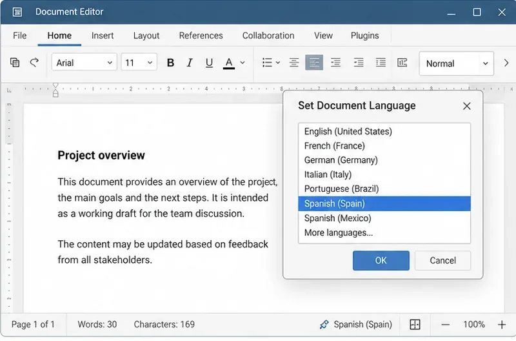Screen dimensions: 516x341
Task: Select the highlighted Spanish (Spain) entry
Action: [384, 203]
